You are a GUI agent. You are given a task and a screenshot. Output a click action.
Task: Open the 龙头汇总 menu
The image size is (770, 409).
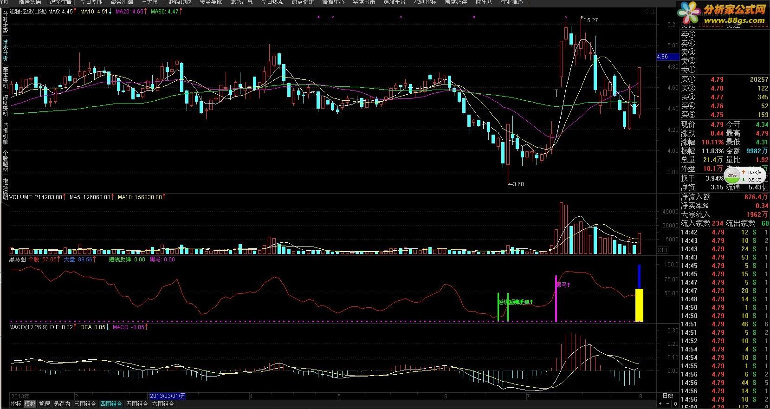(241, 2)
